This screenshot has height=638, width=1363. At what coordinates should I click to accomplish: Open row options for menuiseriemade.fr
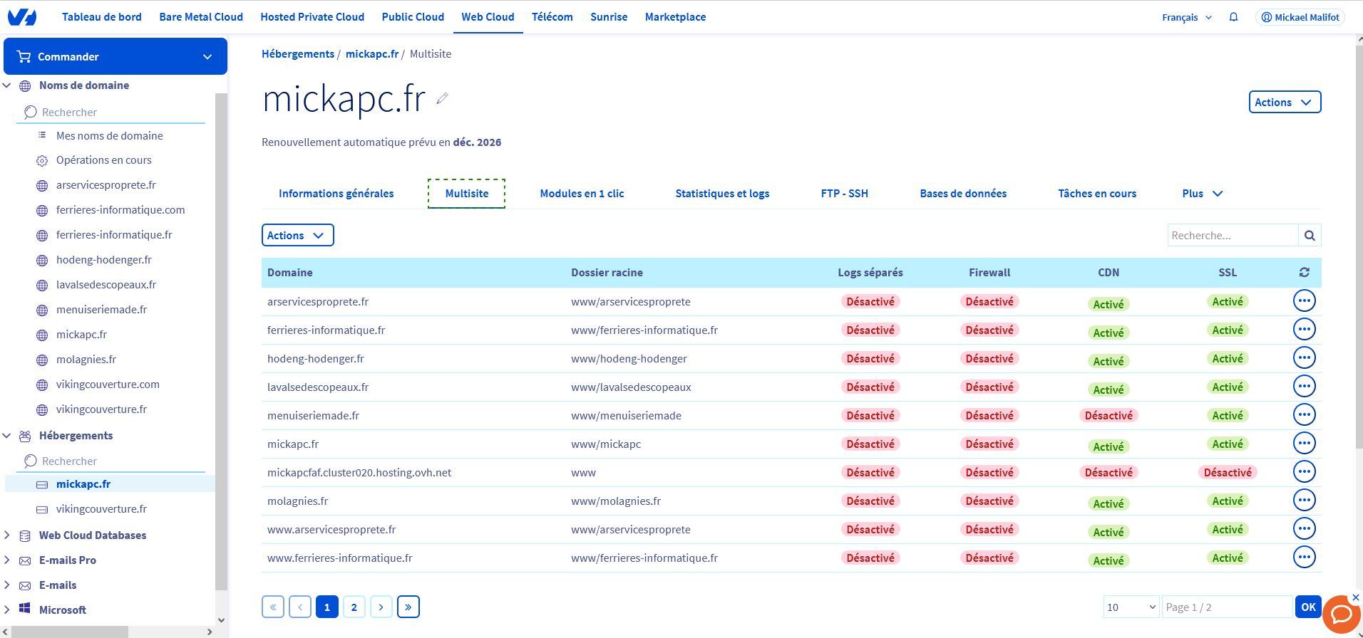(x=1304, y=415)
